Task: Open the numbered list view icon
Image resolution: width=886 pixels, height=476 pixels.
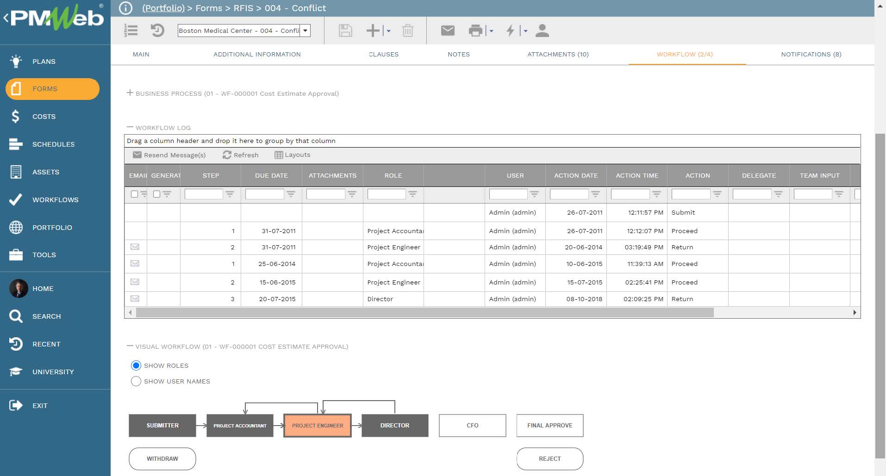Action: click(x=131, y=30)
